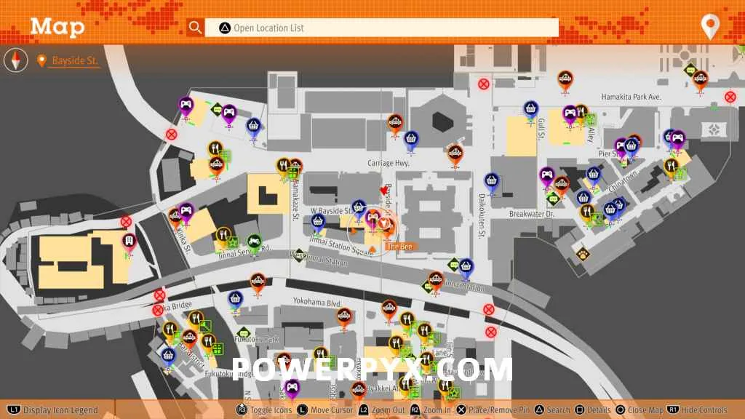Select the taxi pin on Carriage Hwy.
Screen dimensions: 745x419
pyautogui.click(x=455, y=153)
